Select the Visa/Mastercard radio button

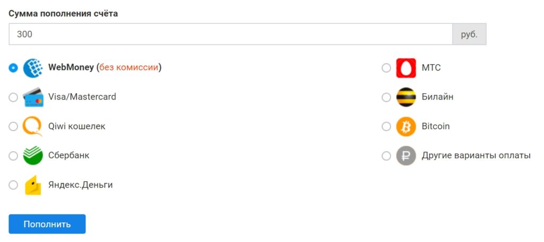(13, 97)
